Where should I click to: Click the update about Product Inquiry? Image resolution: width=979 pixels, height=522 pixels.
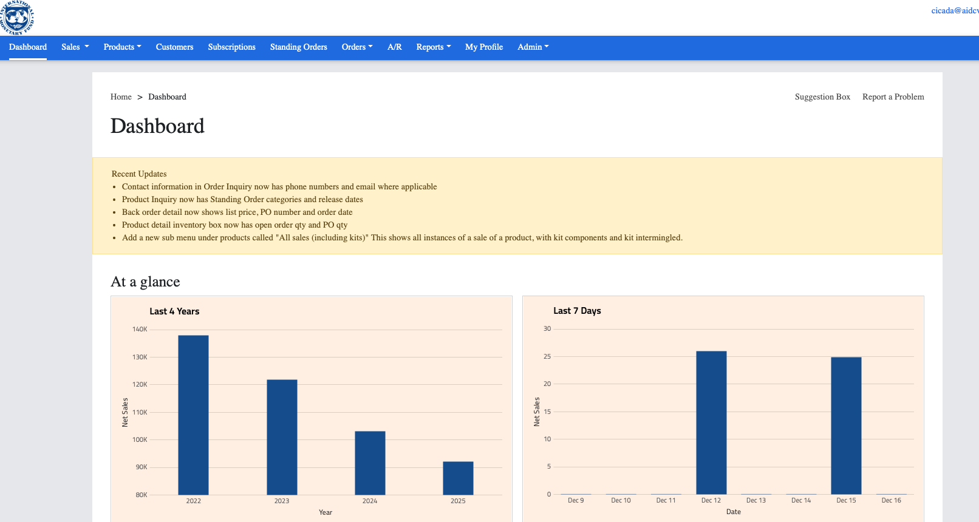click(x=242, y=199)
